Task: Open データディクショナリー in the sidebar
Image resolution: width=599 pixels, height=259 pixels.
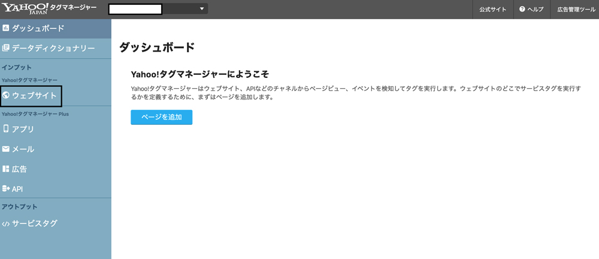Action: click(x=56, y=48)
